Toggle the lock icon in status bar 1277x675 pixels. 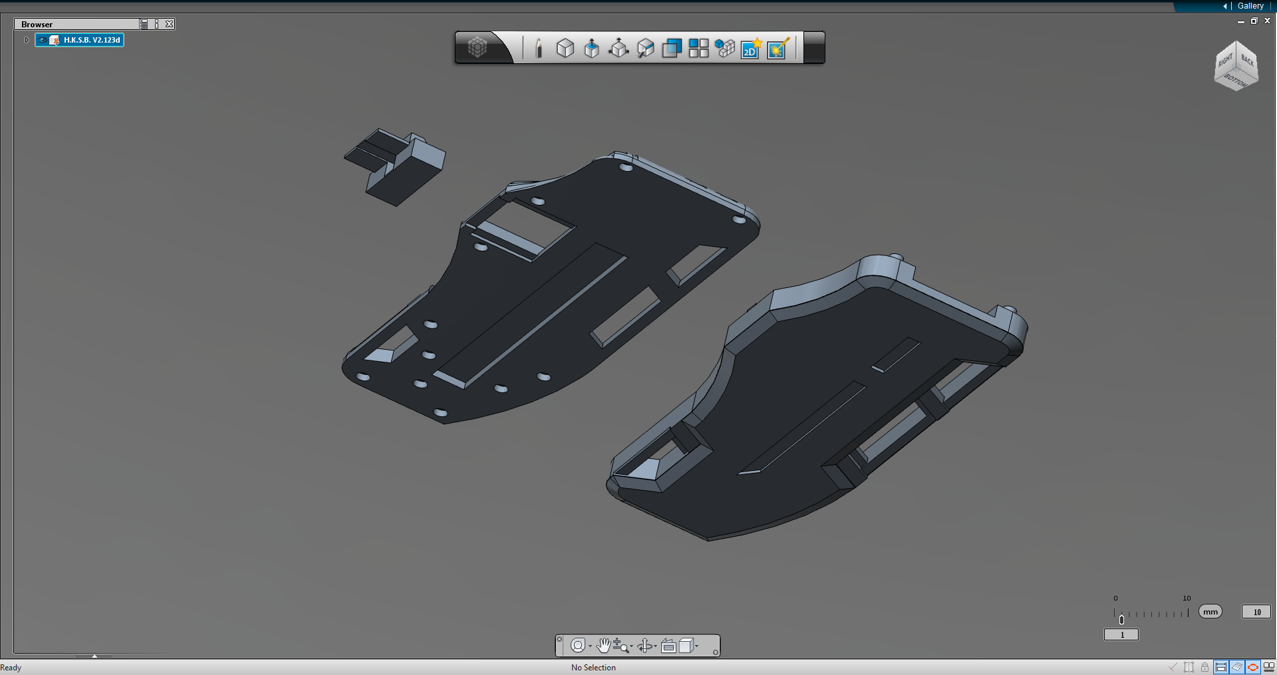click(x=1205, y=667)
